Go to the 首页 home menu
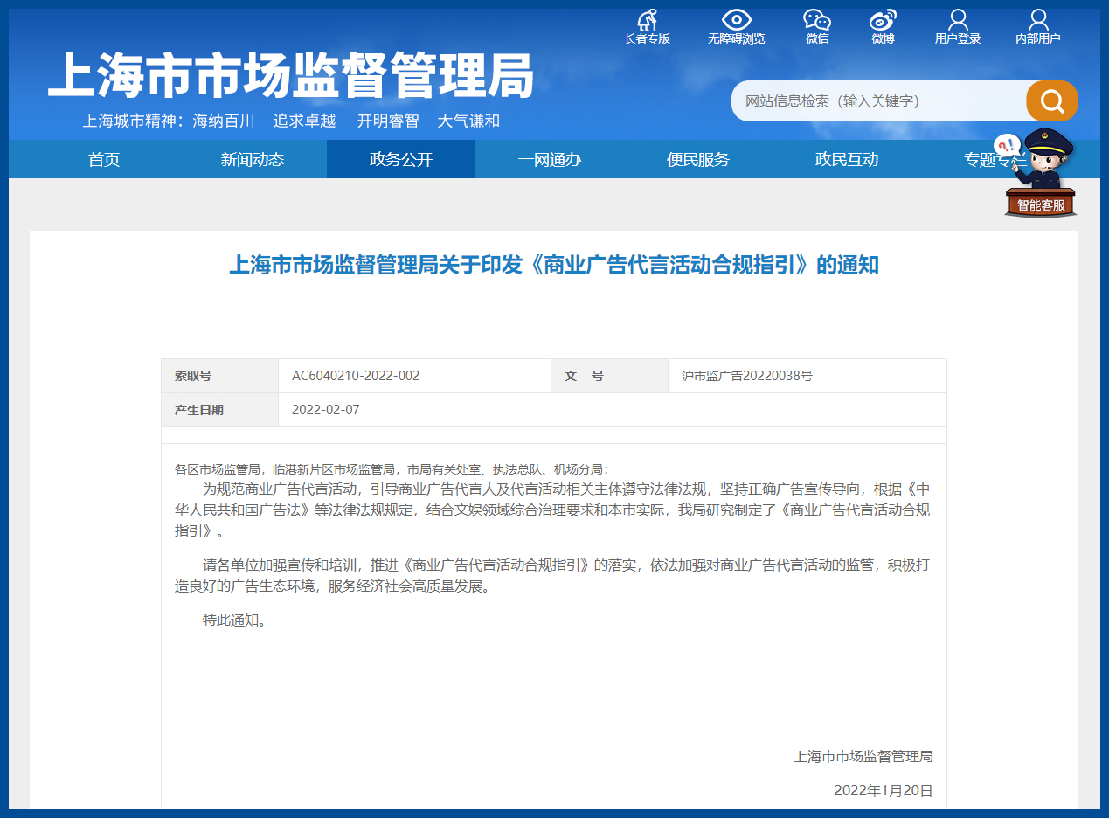This screenshot has width=1109, height=818. point(104,159)
